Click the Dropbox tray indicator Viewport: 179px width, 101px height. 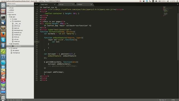pos(144,1)
